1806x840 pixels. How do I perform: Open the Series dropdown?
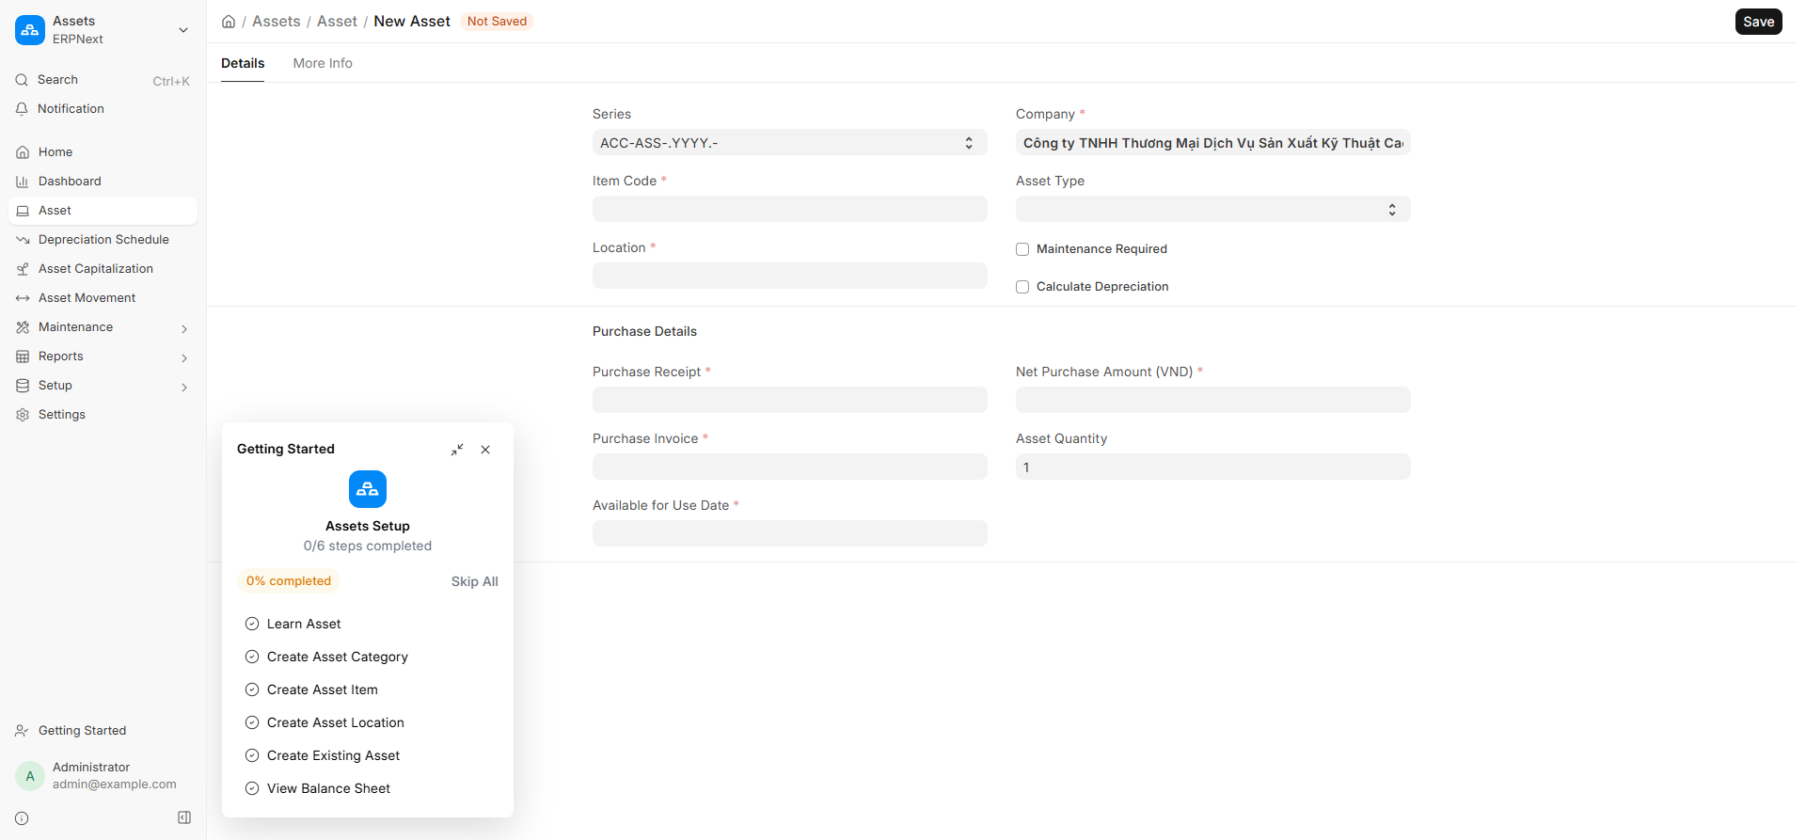[x=790, y=143]
